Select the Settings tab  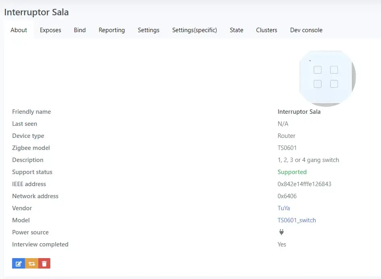click(148, 30)
